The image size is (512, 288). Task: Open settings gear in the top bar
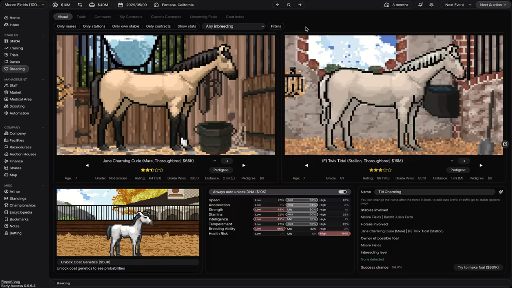(x=431, y=5)
